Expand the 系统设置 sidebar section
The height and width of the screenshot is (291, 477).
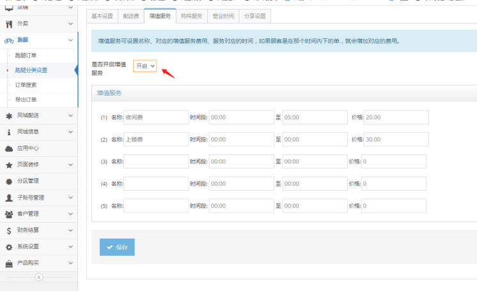pos(70,247)
